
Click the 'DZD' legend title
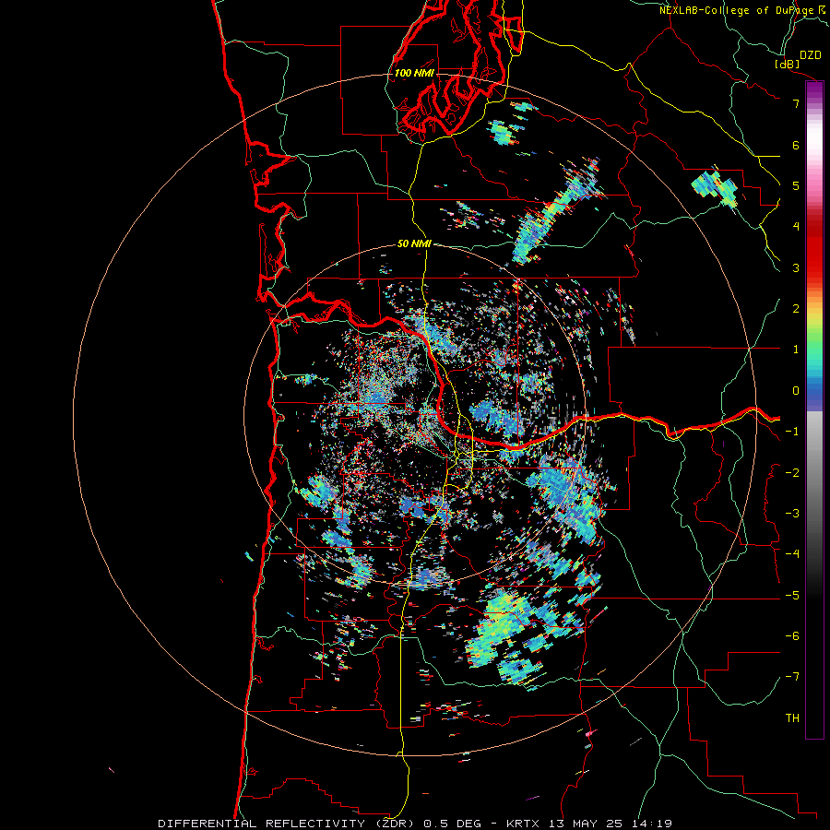point(811,55)
